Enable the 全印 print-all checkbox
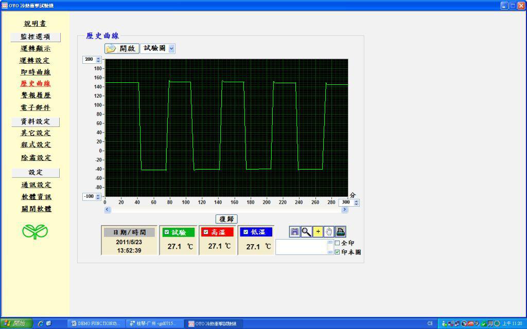The height and width of the screenshot is (329, 527). (x=337, y=243)
